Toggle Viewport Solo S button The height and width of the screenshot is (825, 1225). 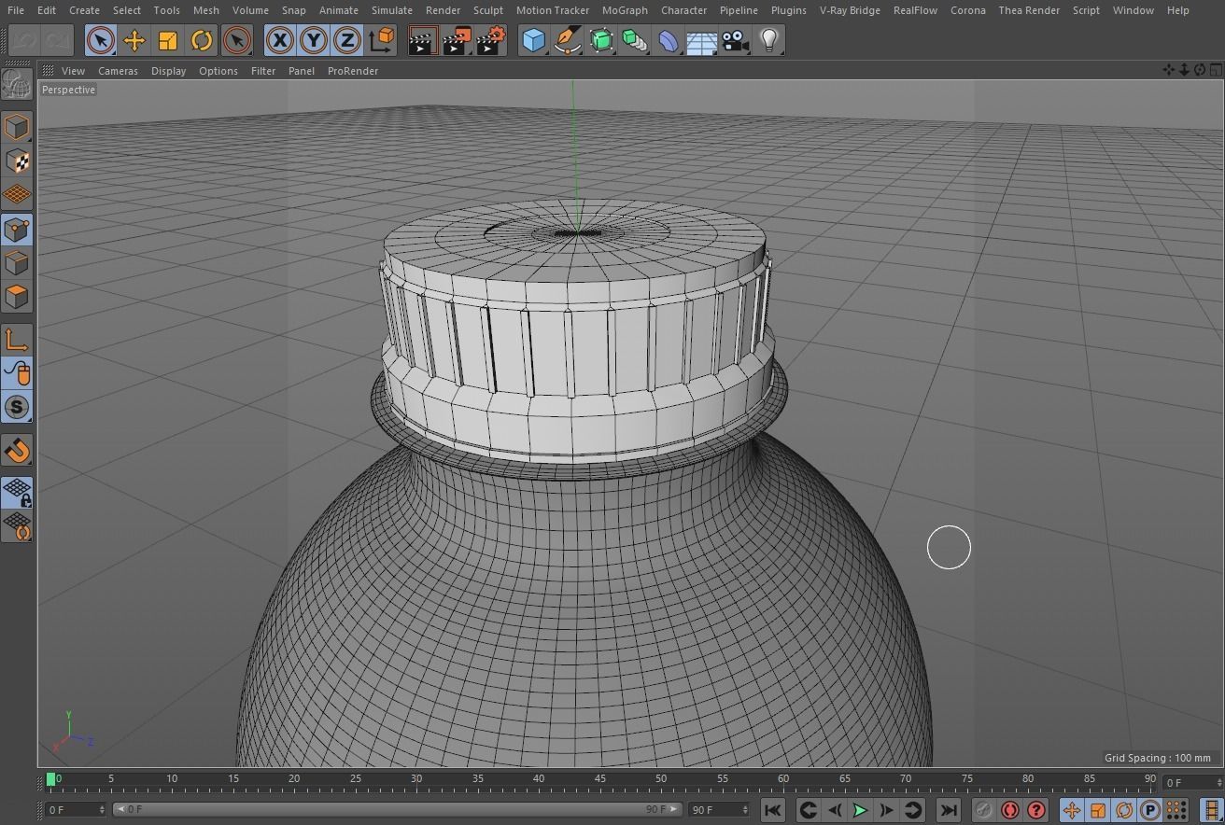[17, 407]
